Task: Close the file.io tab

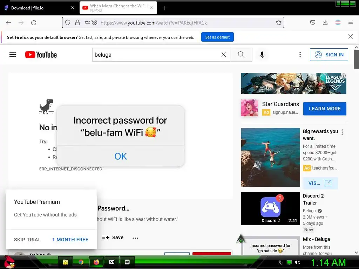Action: pyautogui.click(x=72, y=8)
